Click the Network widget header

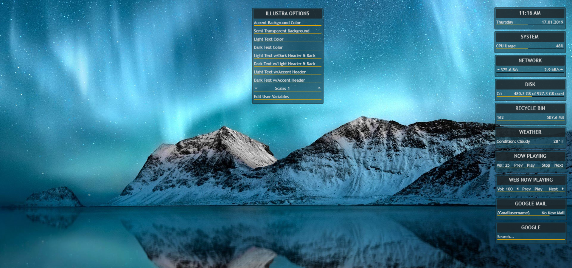[530, 61]
